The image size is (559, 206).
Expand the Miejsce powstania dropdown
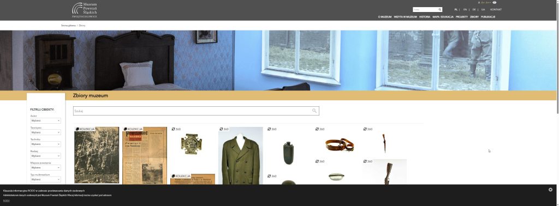[46, 167]
